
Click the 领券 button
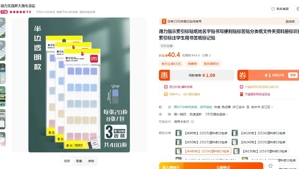coord(293,75)
